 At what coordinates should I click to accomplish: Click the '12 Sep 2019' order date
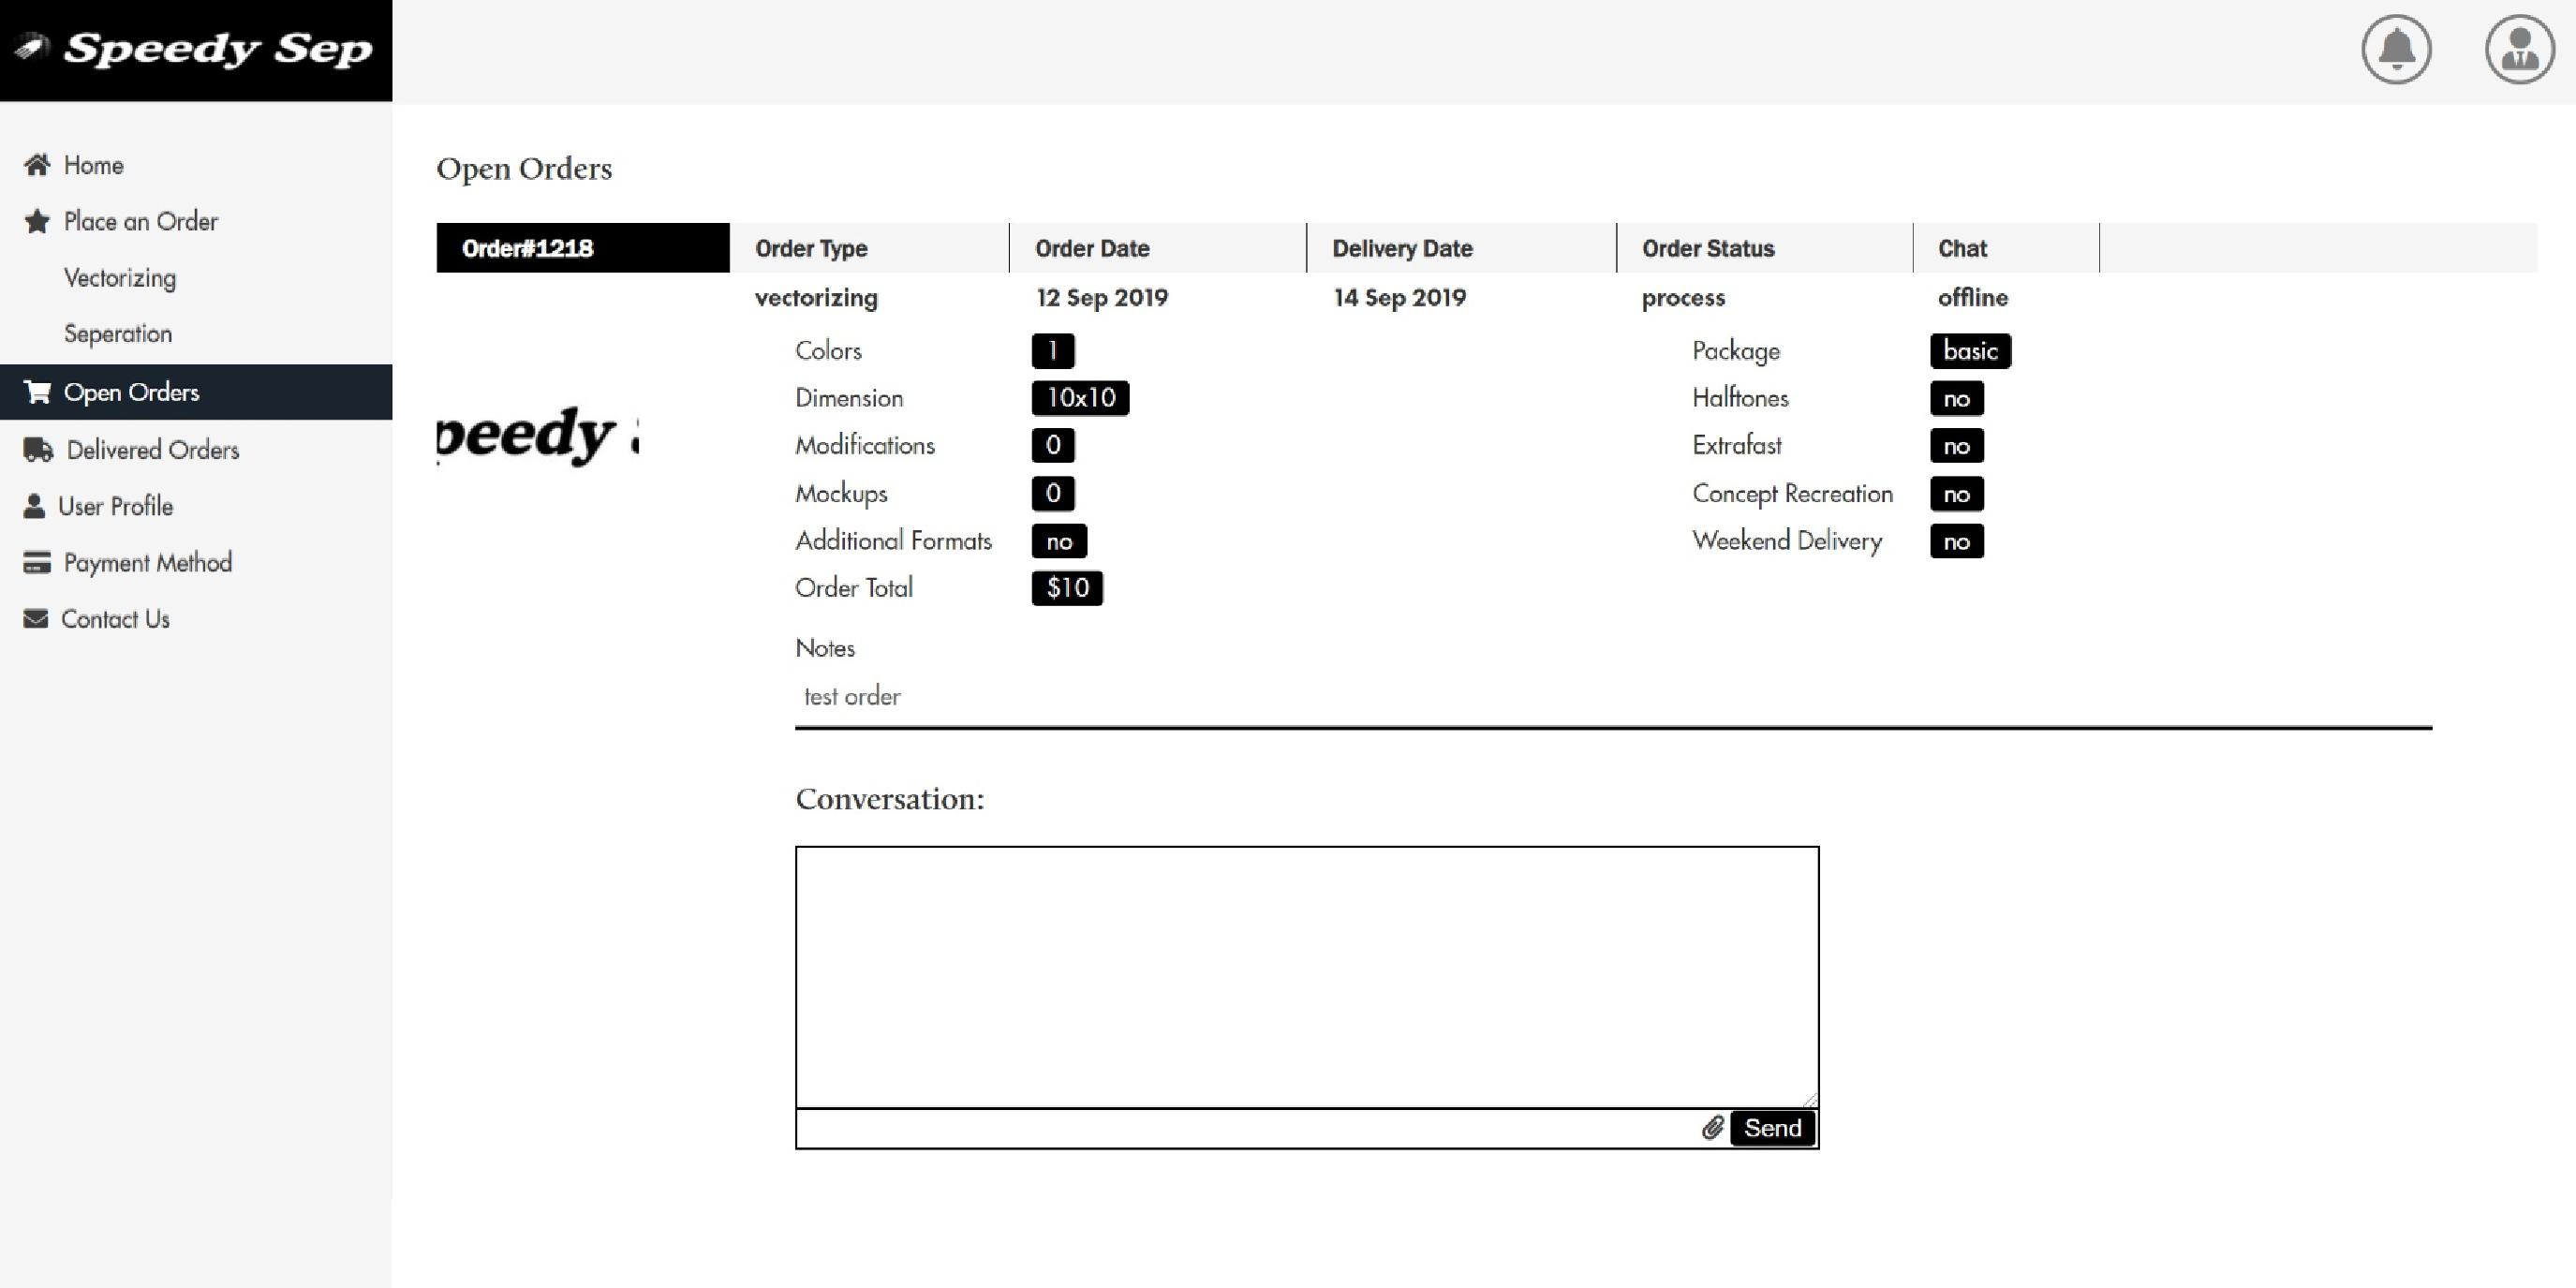(x=1102, y=298)
